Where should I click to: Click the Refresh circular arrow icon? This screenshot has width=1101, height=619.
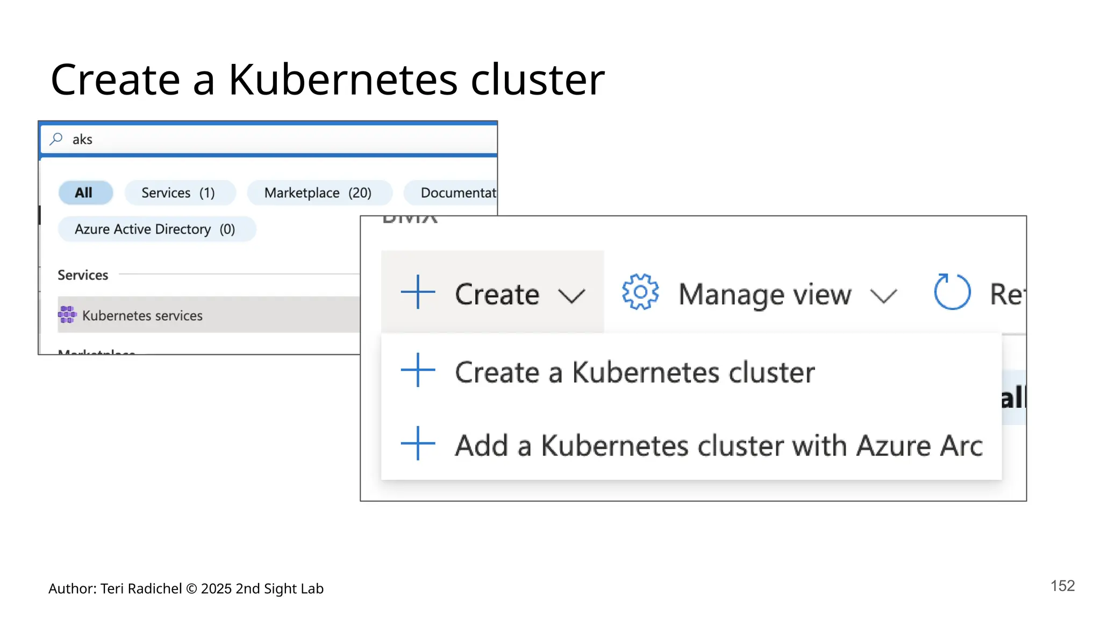click(x=952, y=292)
